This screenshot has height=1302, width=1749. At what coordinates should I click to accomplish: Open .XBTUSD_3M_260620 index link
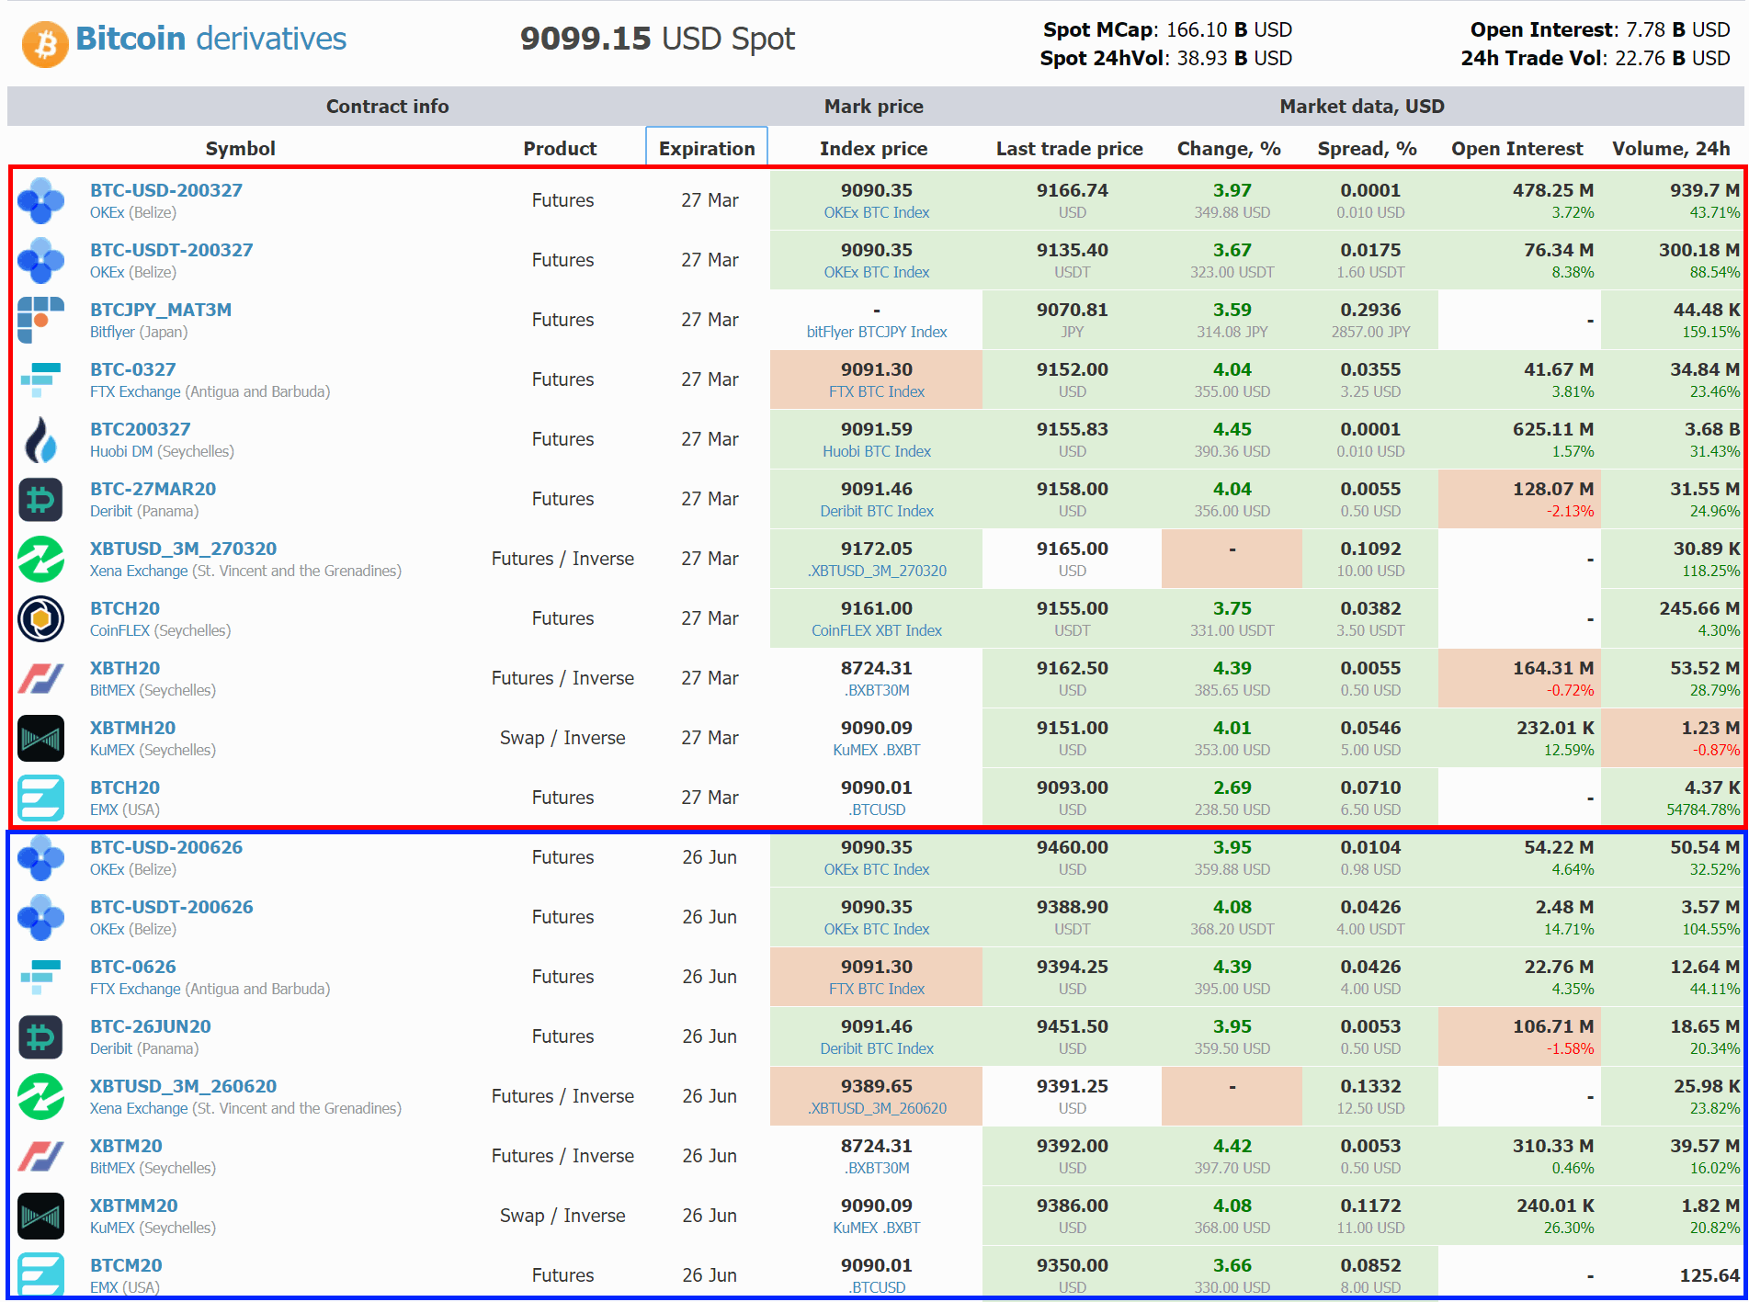coord(877,1108)
